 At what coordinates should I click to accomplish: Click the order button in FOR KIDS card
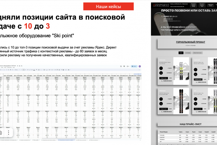164,78
